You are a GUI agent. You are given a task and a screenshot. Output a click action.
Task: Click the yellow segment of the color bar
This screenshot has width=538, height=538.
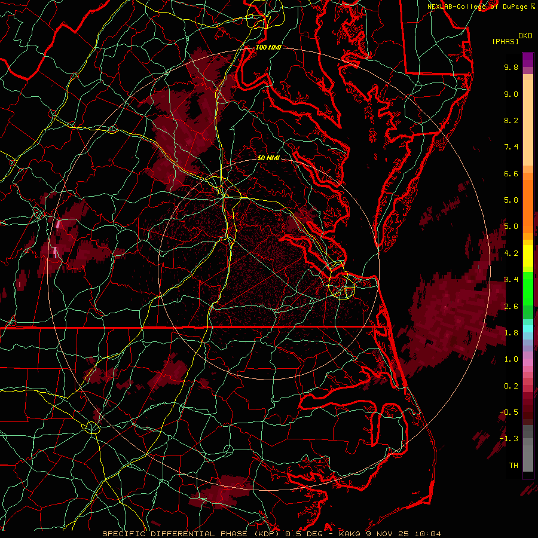[x=528, y=256]
